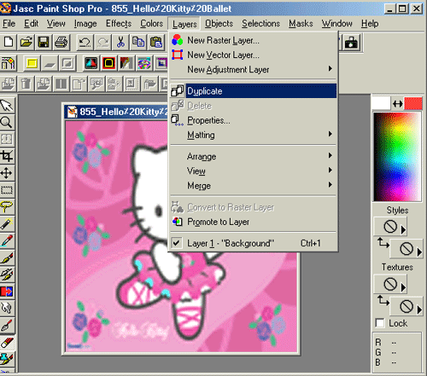The width and height of the screenshot is (427, 376).
Task: Choose the Clone Brush tool
Action: [x=7, y=275]
